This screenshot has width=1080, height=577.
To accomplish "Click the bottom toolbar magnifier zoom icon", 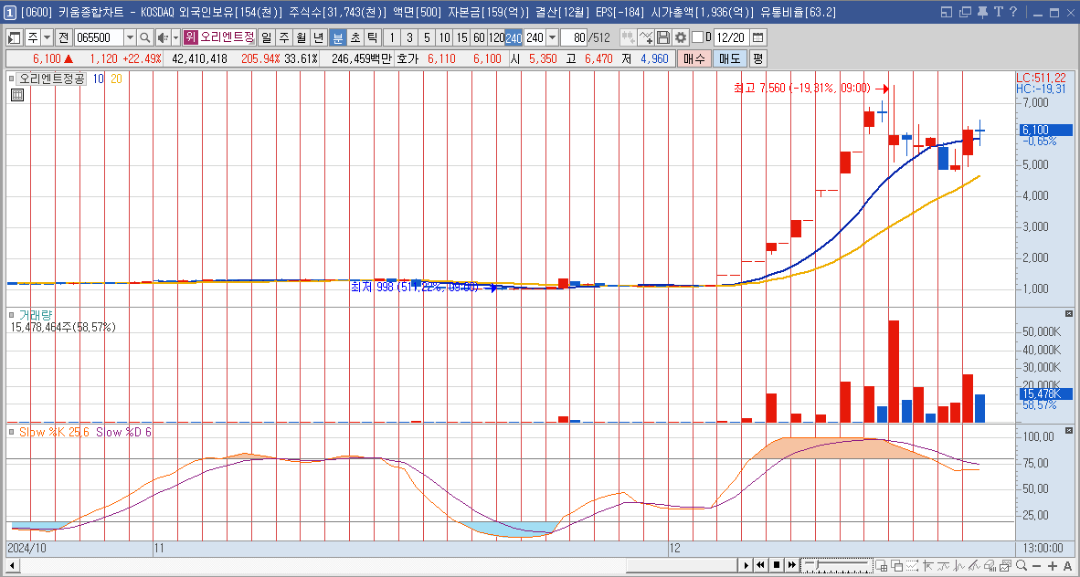I will (x=1022, y=565).
